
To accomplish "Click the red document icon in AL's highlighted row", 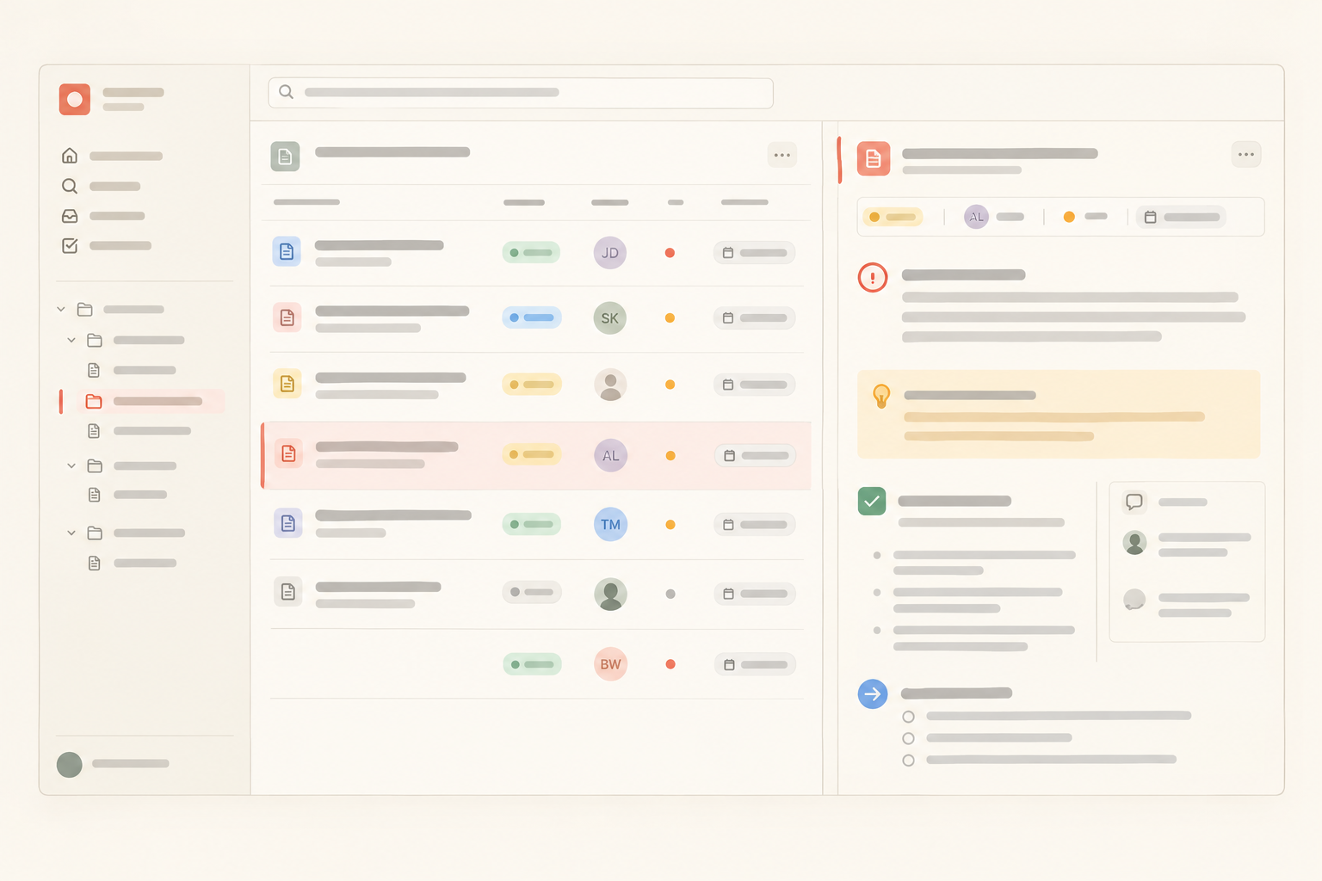I will [x=288, y=453].
